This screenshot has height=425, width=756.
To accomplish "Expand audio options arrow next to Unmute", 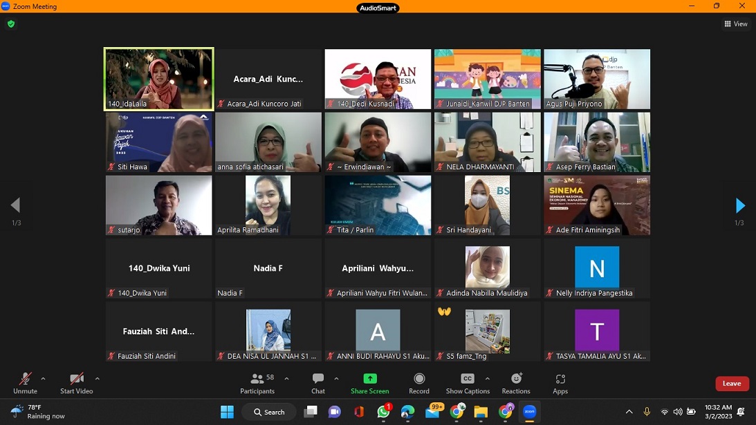I will tap(43, 379).
